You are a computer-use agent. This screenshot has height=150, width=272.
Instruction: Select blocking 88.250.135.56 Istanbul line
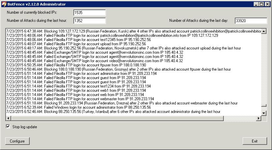113,112
